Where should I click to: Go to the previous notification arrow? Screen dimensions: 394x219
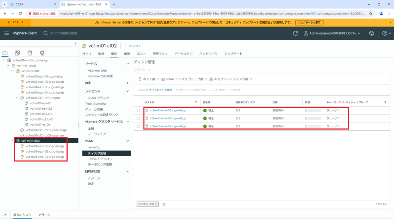pos(9,22)
